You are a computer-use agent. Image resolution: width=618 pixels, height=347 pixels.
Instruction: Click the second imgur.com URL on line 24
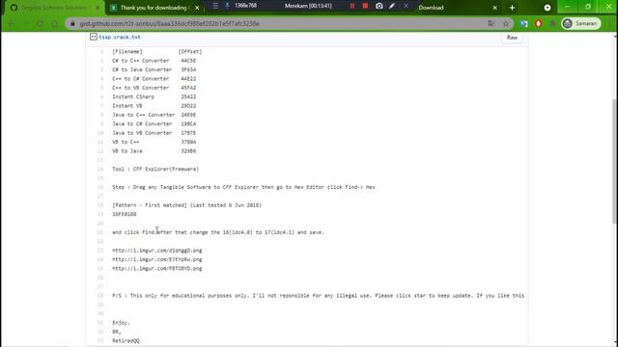pos(156,259)
